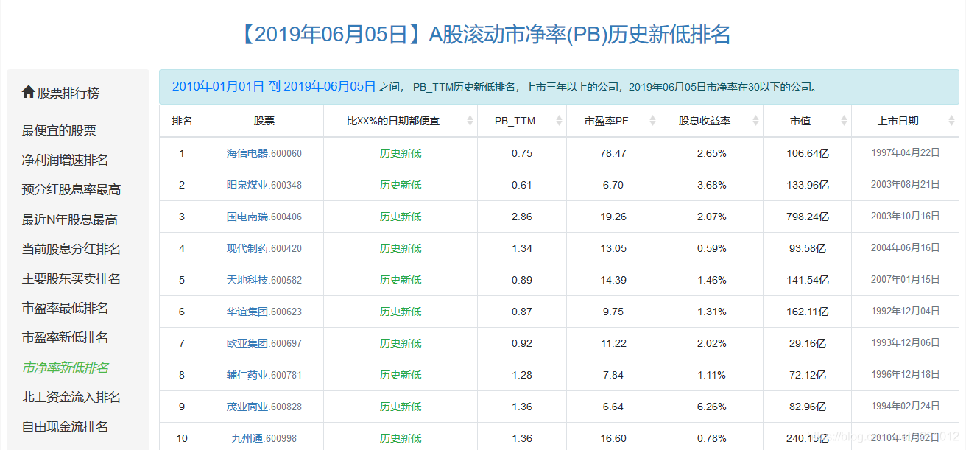Click market cap 29.16亿
Screen dimensions: 966x450
[808, 343]
